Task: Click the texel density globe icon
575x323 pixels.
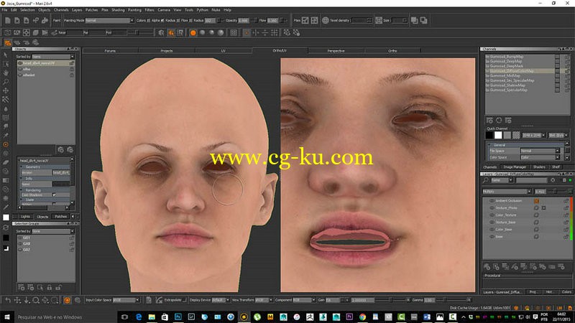Action: coord(325,21)
